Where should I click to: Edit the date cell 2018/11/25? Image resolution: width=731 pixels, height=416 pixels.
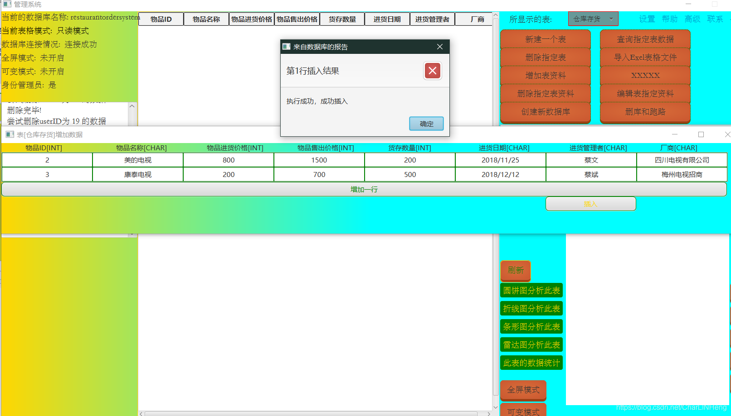[x=501, y=160]
